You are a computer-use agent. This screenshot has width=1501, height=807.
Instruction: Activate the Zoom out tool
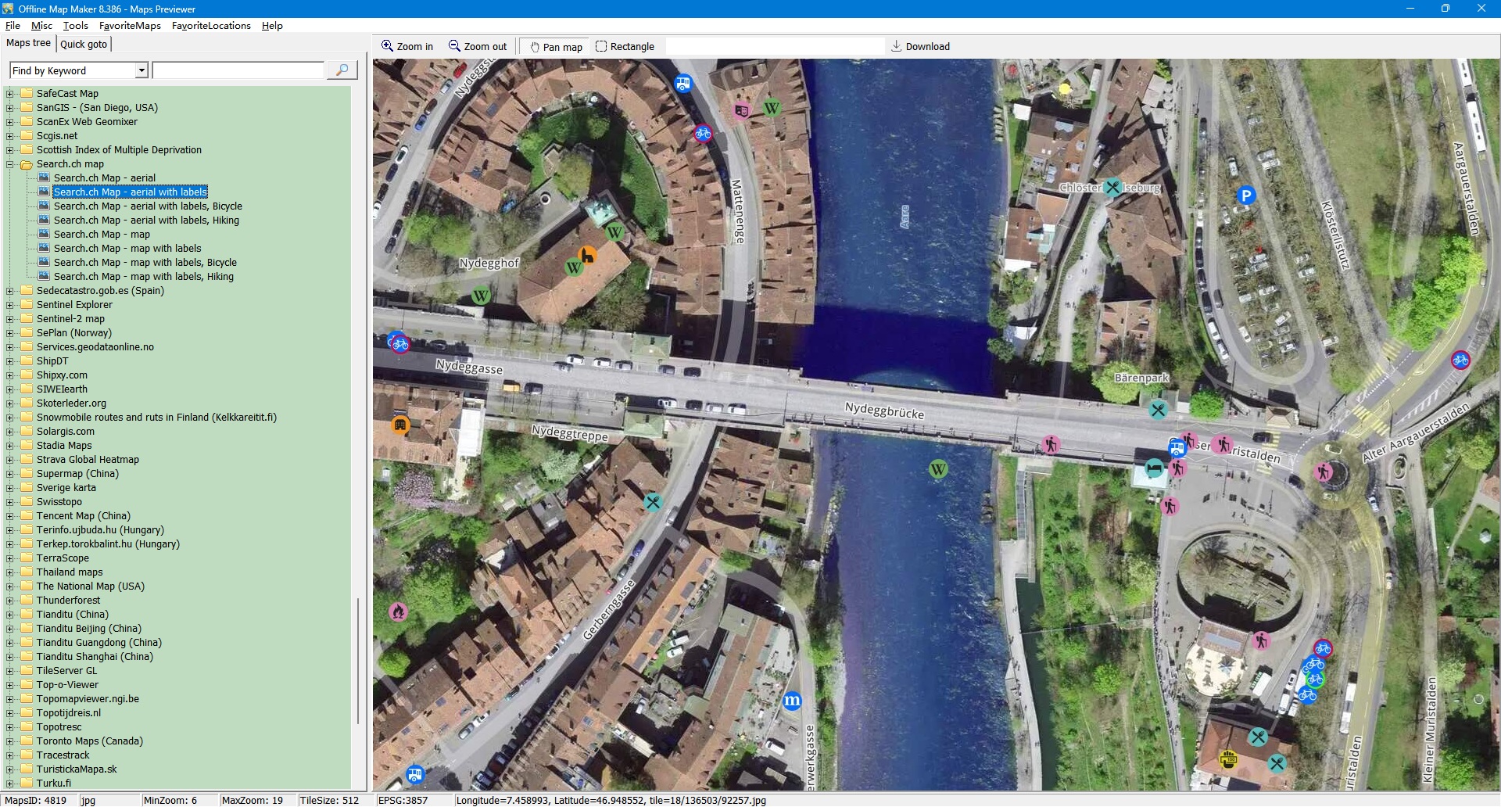pos(478,46)
